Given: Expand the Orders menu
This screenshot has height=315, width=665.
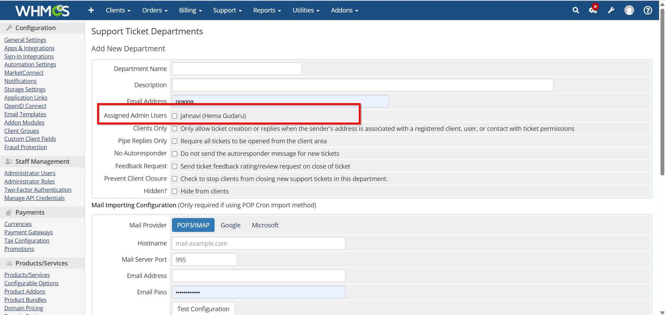Looking at the screenshot, I should (155, 10).
